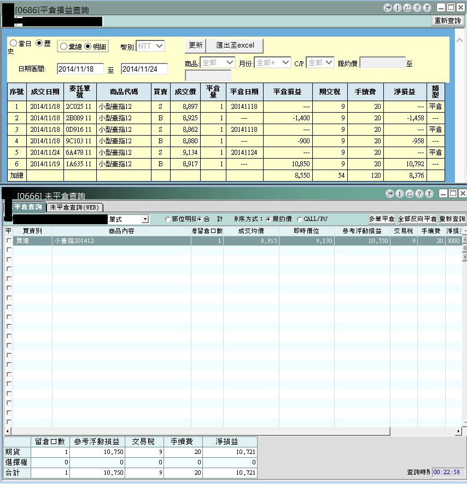Click the 履約價 ending value field

[x=208, y=75]
